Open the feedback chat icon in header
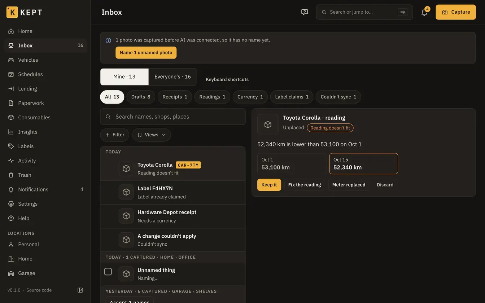The width and height of the screenshot is (485, 303). 305,12
